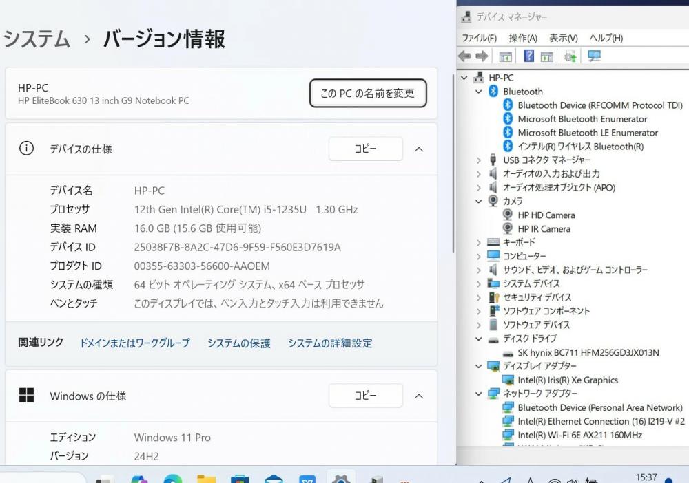Open Microsoft Edge from the taskbar
The image size is (689, 483).
(x=173, y=479)
